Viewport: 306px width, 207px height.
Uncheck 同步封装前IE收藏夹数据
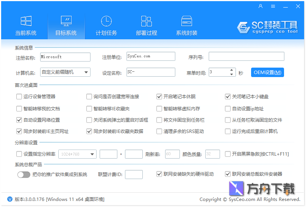pos(89,131)
